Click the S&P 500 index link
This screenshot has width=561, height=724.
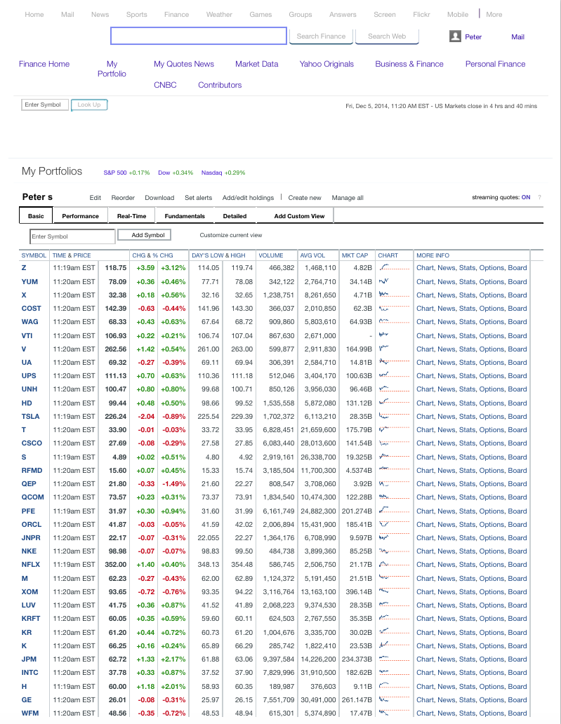(115, 173)
